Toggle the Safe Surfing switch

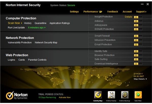tap(138, 59)
